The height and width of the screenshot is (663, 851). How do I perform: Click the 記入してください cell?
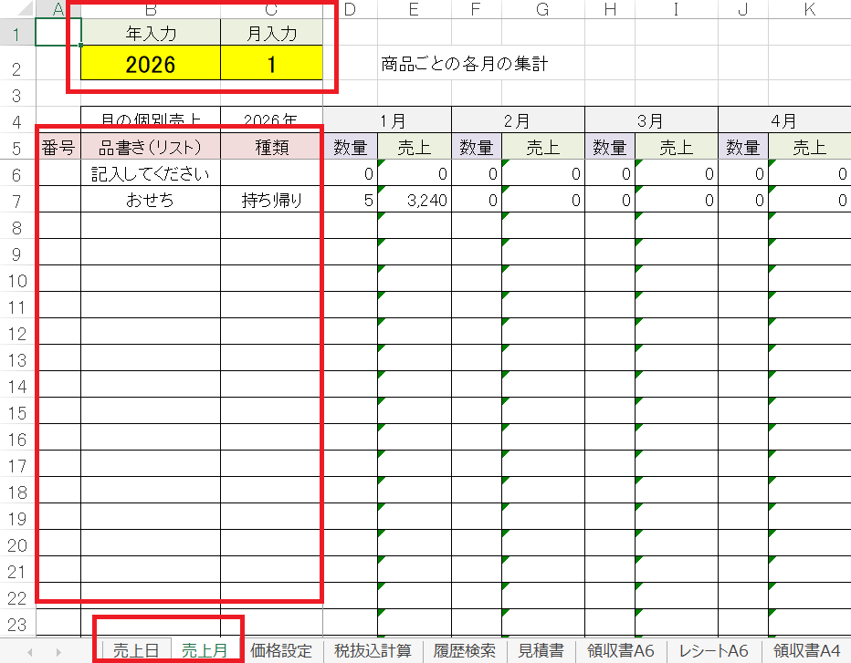pyautogui.click(x=151, y=174)
